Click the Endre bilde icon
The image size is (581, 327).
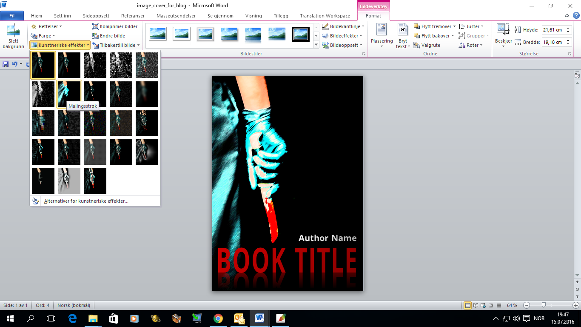[x=96, y=36]
